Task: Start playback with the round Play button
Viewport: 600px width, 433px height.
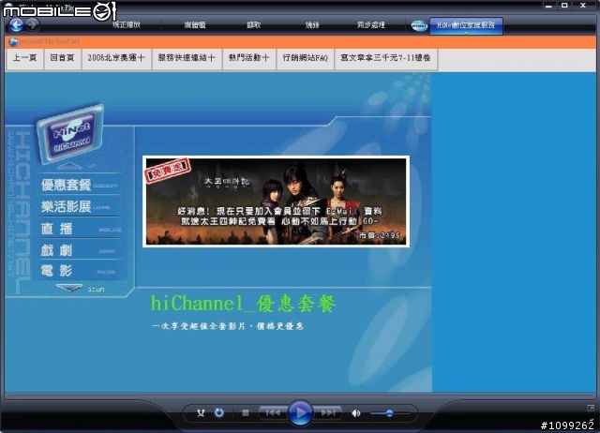Action: 300,412
